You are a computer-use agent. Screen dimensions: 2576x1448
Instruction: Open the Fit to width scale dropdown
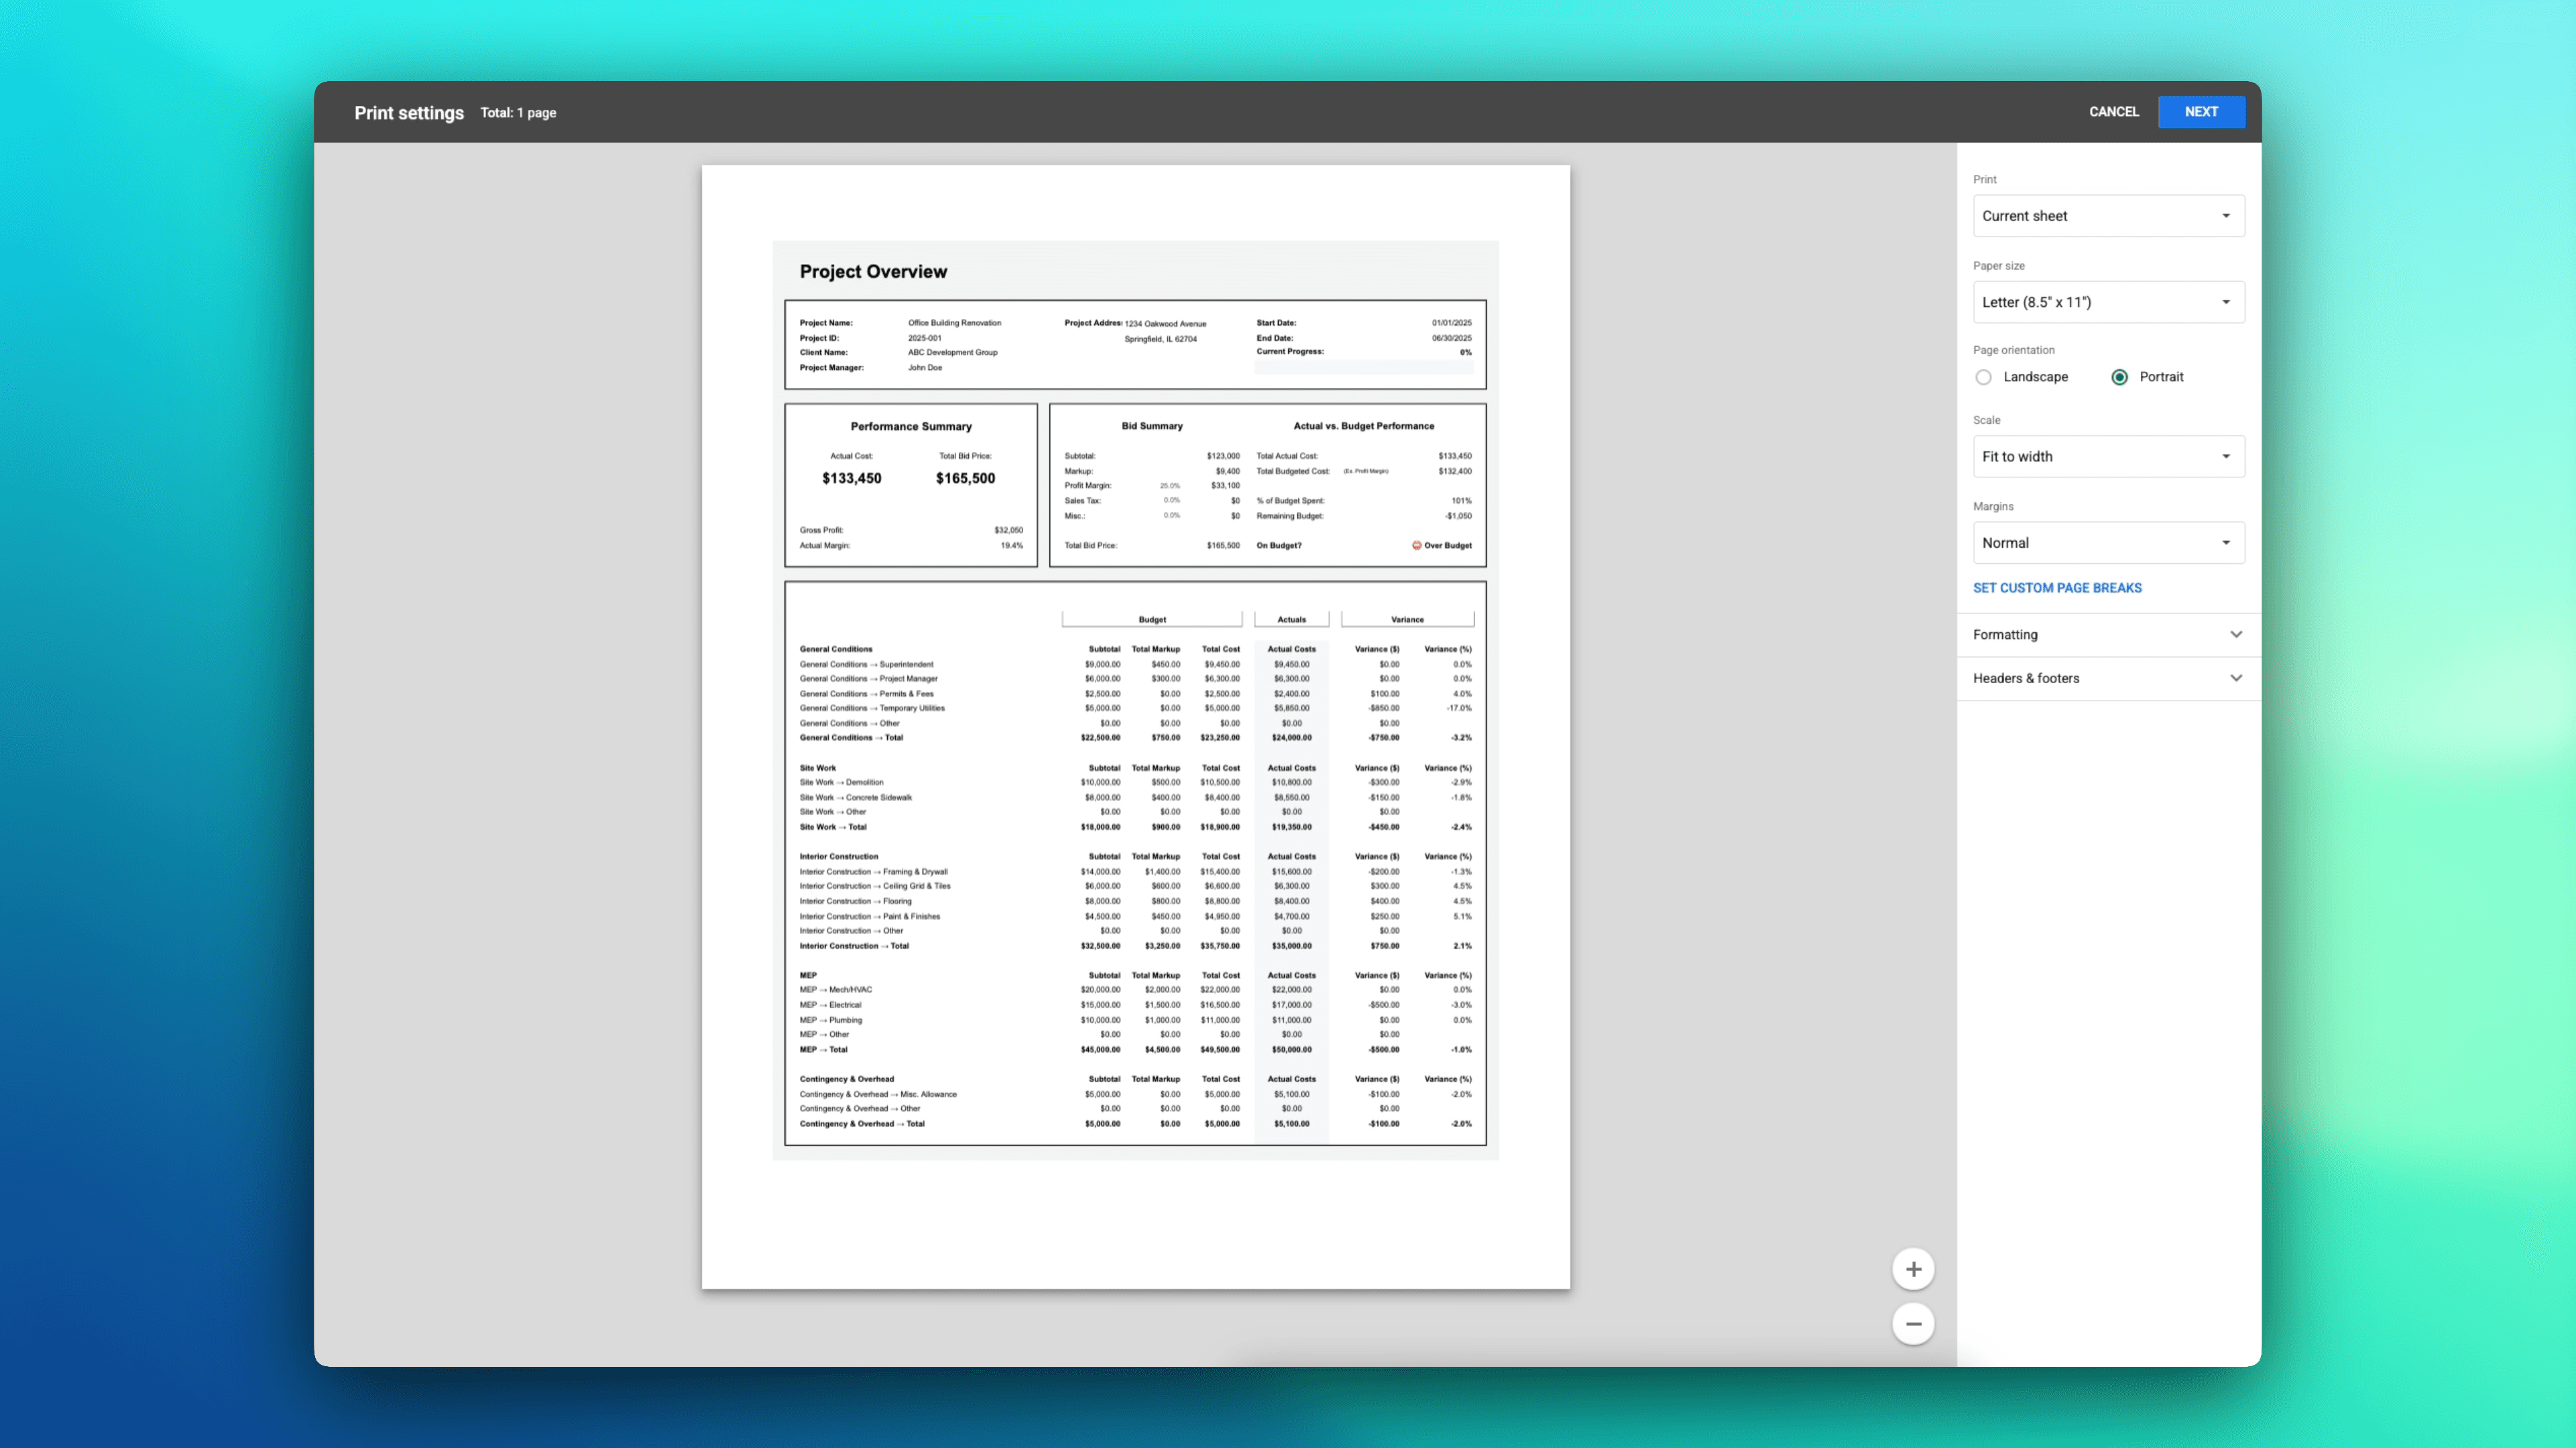(2108, 456)
